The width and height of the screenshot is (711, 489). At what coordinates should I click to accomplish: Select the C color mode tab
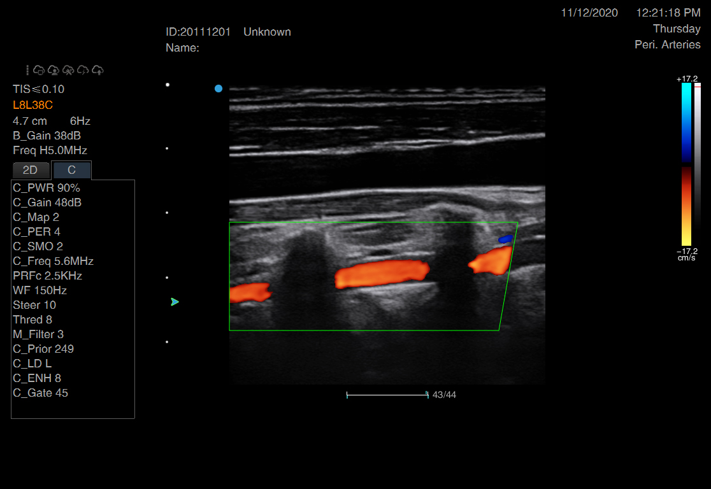[x=71, y=171]
